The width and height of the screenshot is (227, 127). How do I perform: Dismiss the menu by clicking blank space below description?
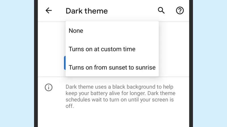click(113, 119)
